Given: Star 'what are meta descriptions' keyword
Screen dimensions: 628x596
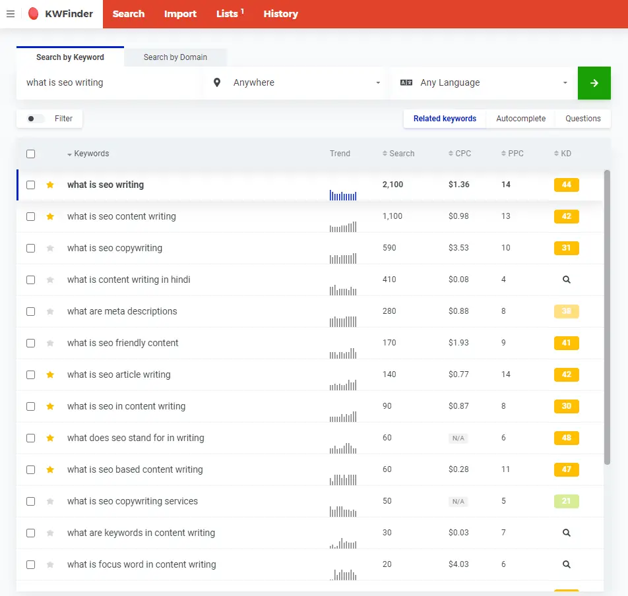Looking at the screenshot, I should tap(50, 311).
